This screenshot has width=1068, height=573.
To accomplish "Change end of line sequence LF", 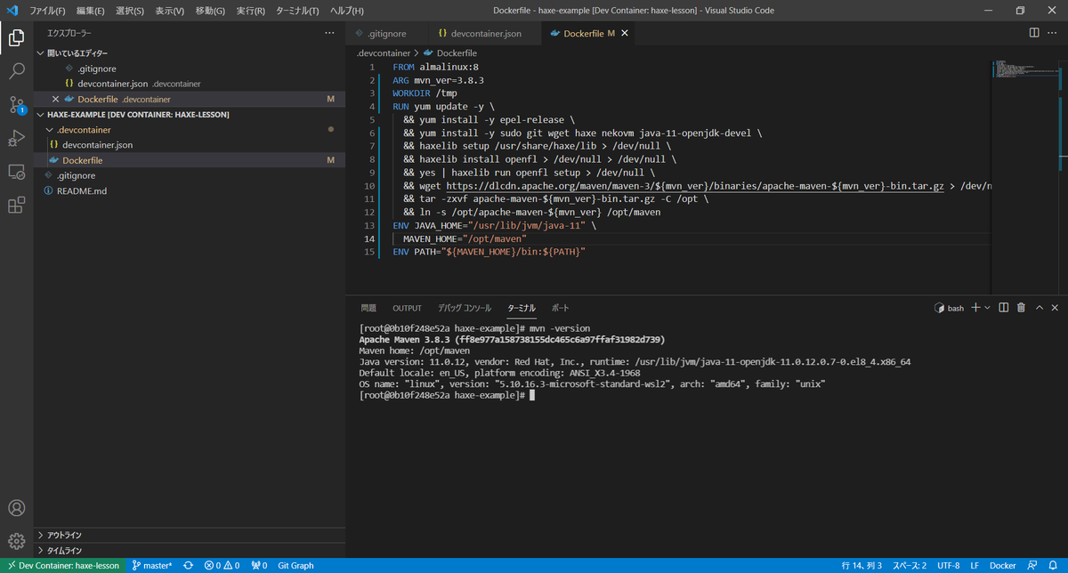I will (974, 565).
